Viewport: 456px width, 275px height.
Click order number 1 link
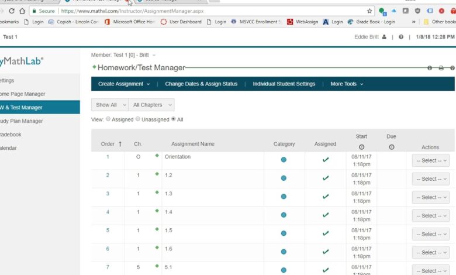coord(108,157)
